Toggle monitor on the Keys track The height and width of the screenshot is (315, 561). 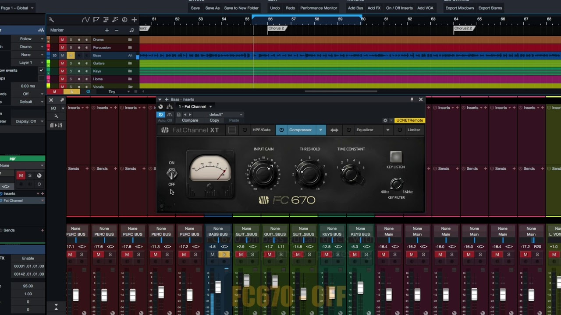pyautogui.click(x=86, y=71)
